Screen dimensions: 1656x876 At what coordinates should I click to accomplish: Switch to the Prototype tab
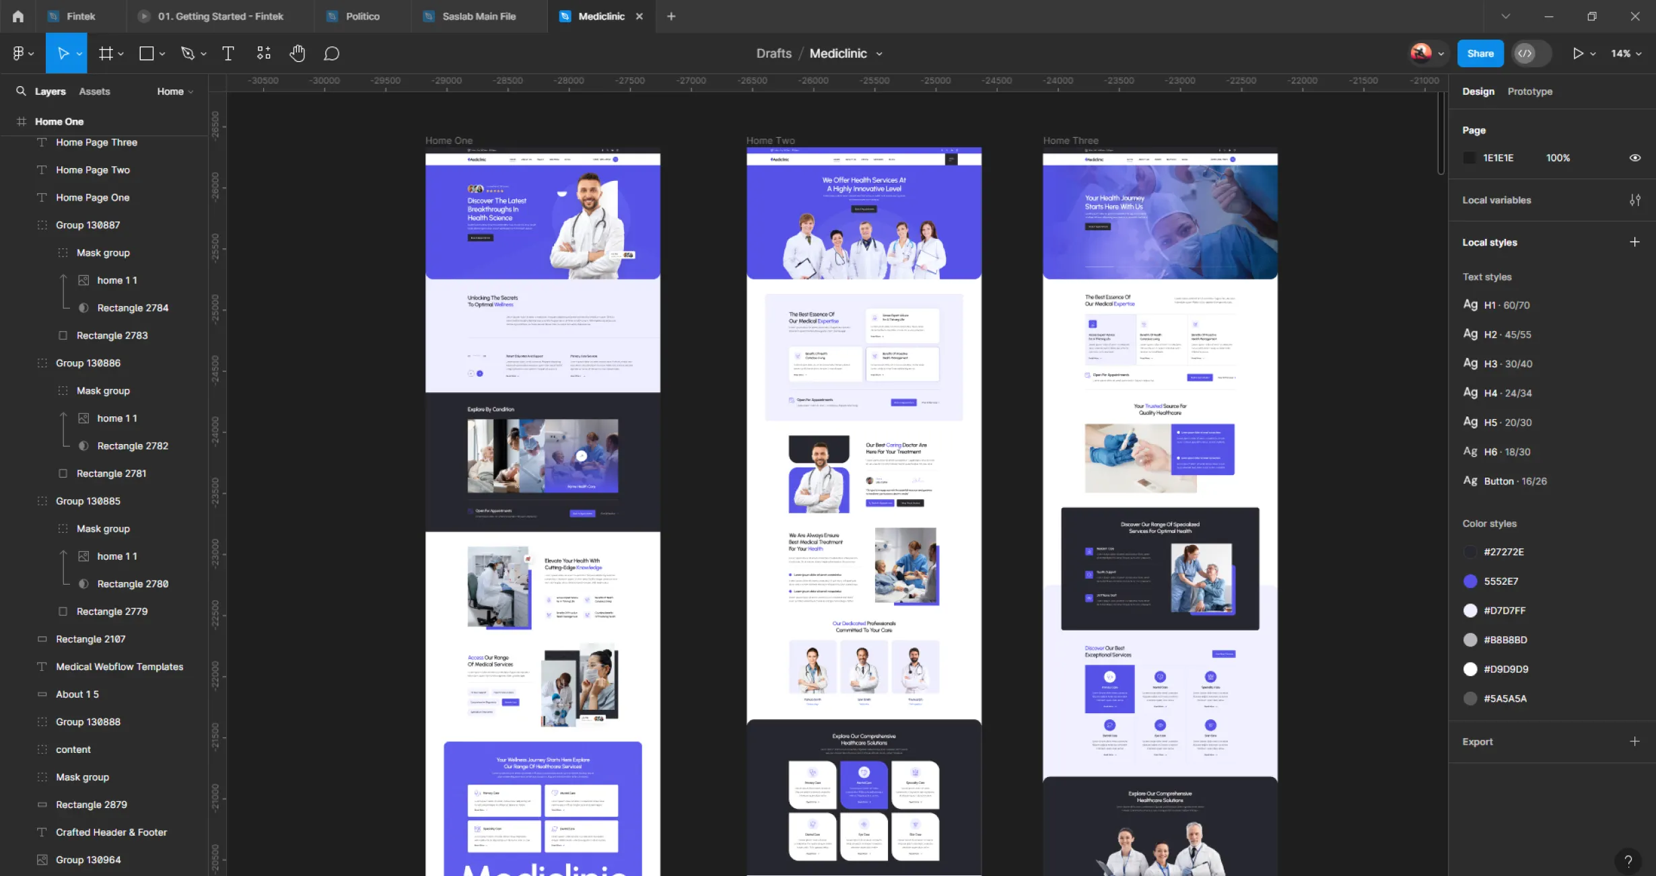pyautogui.click(x=1529, y=91)
